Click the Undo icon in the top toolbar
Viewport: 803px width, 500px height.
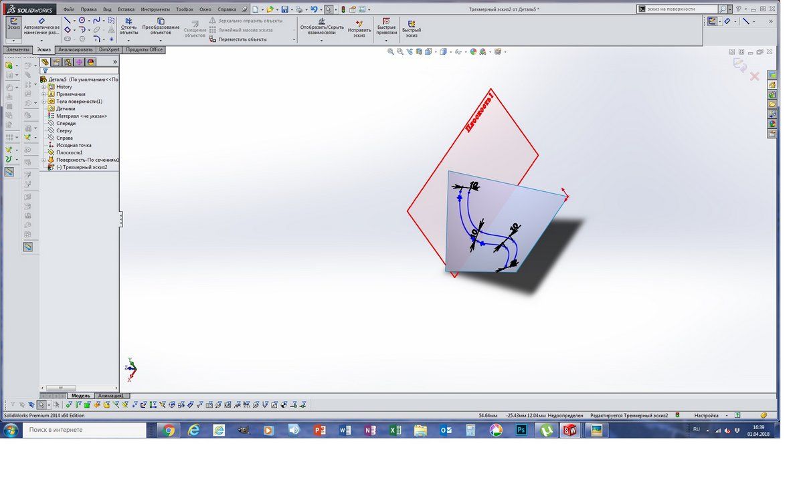pos(314,9)
